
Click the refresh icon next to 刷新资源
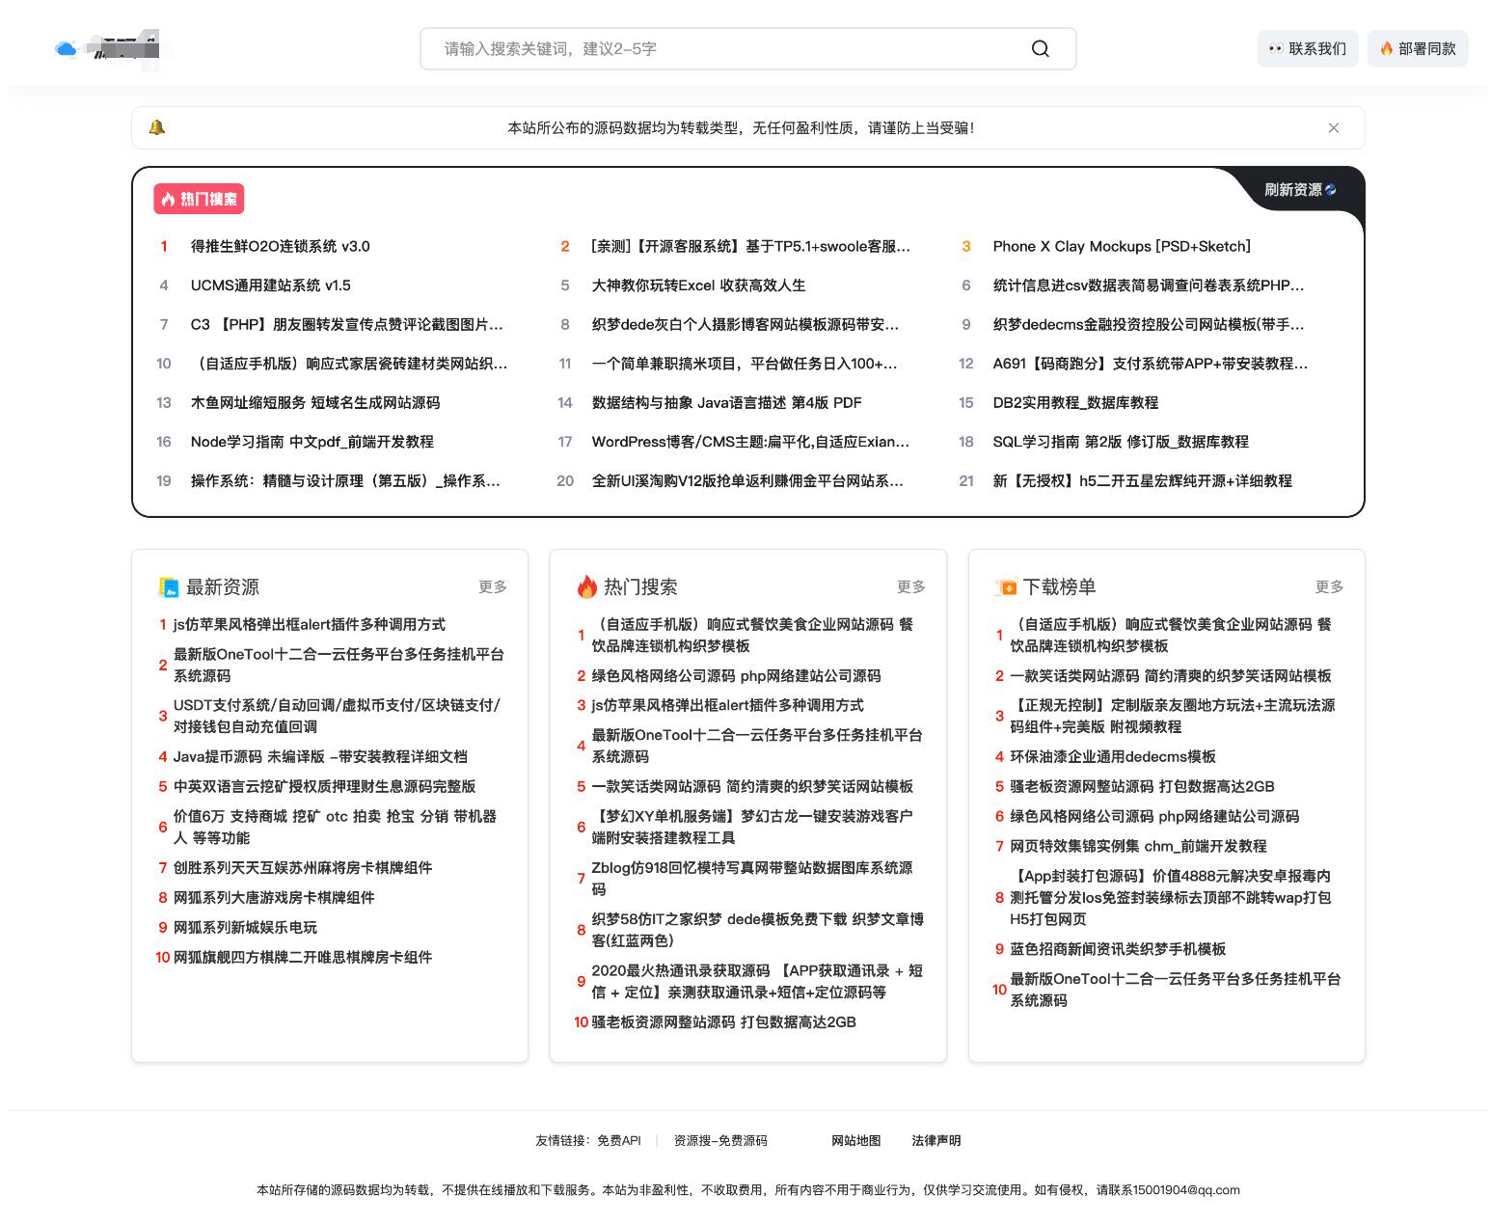pyautogui.click(x=1328, y=190)
